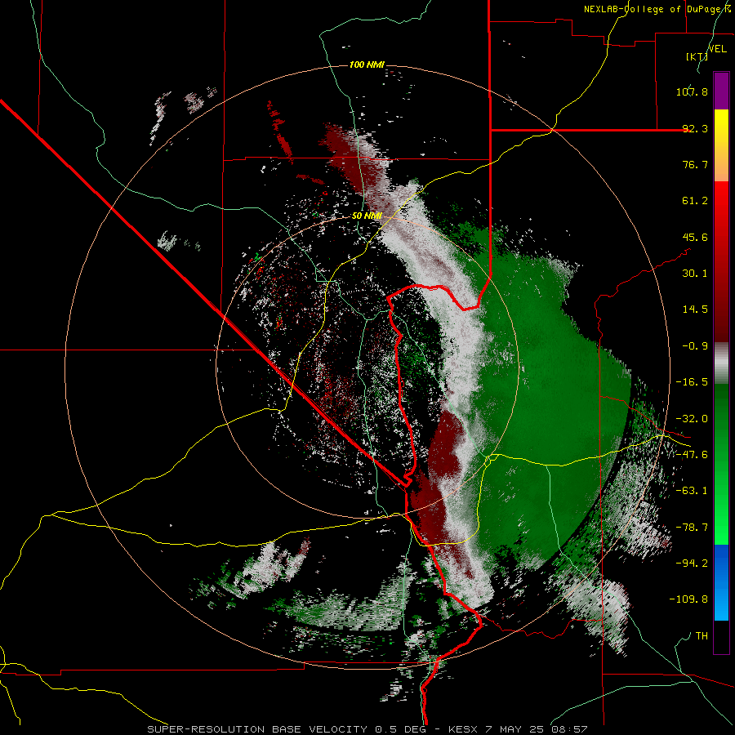Click the 14.5 value on the velocity scale

695,310
